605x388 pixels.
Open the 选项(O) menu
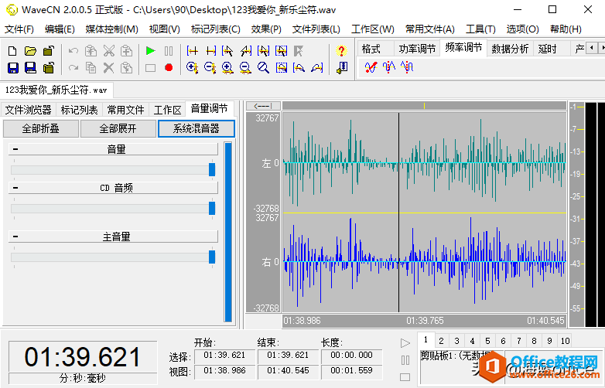coord(522,29)
